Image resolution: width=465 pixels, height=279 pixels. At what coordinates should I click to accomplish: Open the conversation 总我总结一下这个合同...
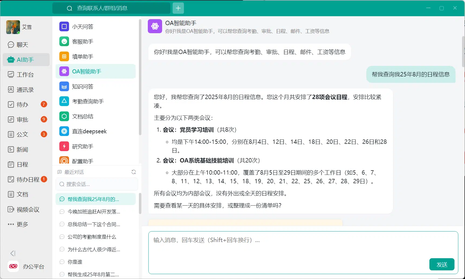pos(95,224)
